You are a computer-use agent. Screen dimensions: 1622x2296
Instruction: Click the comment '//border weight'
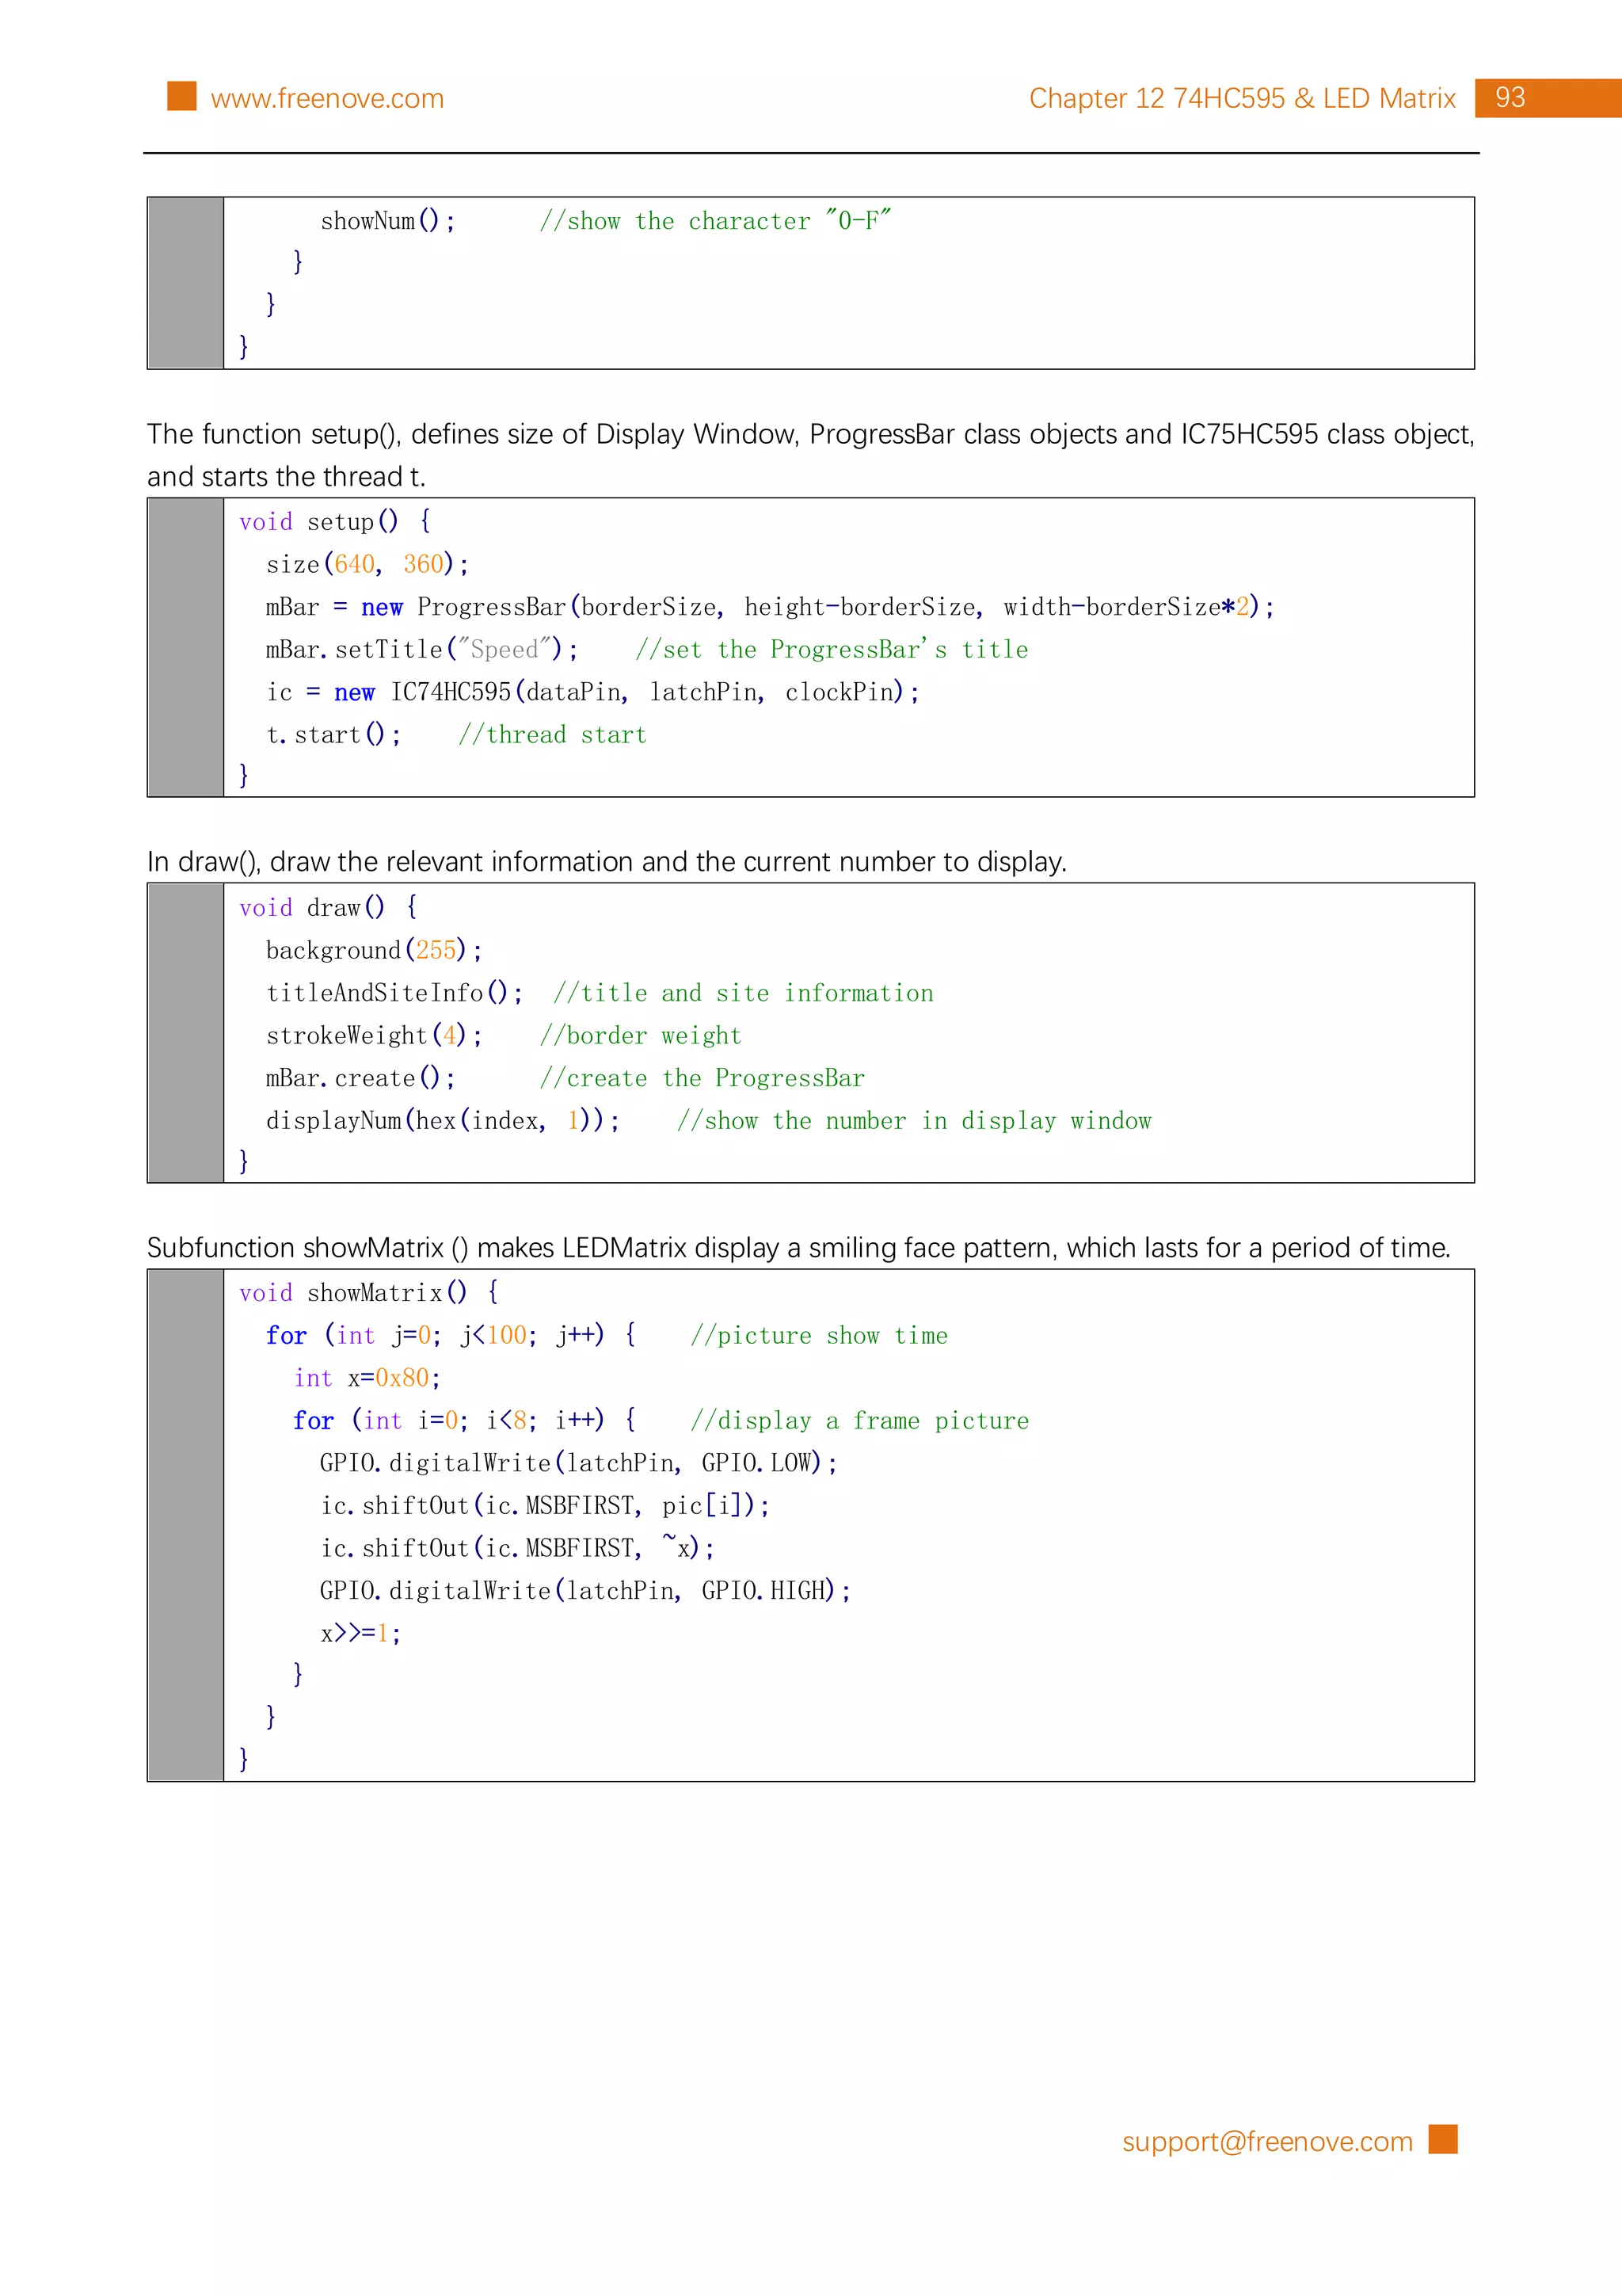point(641,1036)
